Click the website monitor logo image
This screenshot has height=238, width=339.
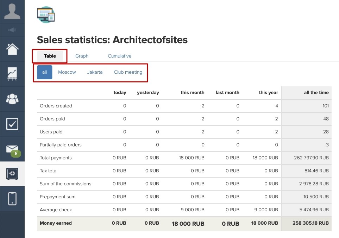pyautogui.click(x=46, y=15)
